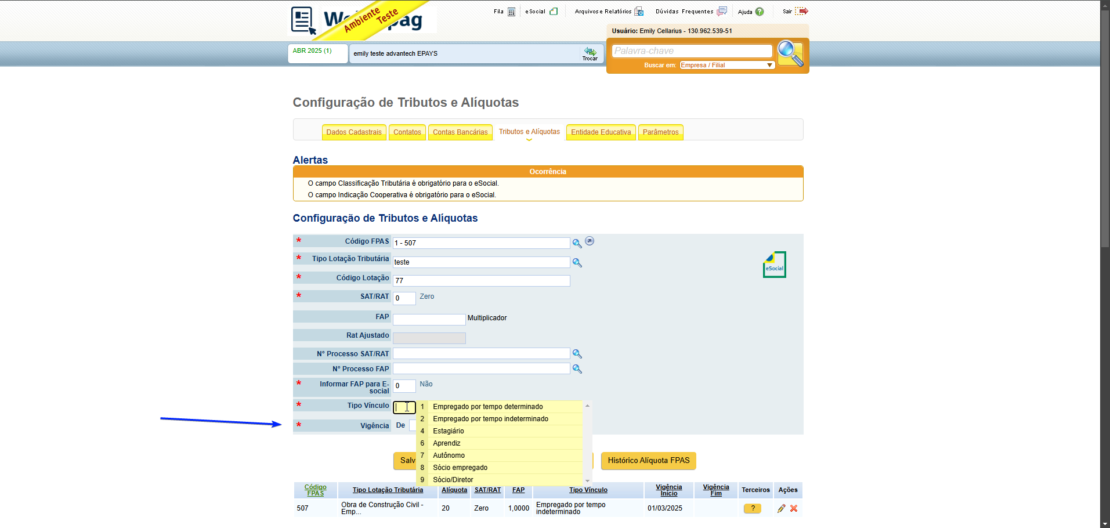Click the Sair logout icon
The image size is (1110, 528).
tap(801, 11)
